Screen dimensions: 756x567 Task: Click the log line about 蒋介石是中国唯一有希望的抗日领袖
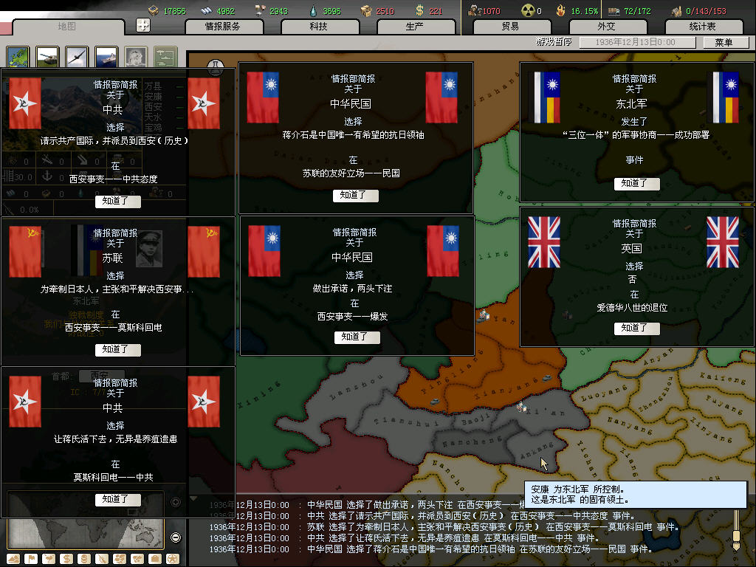431,549
